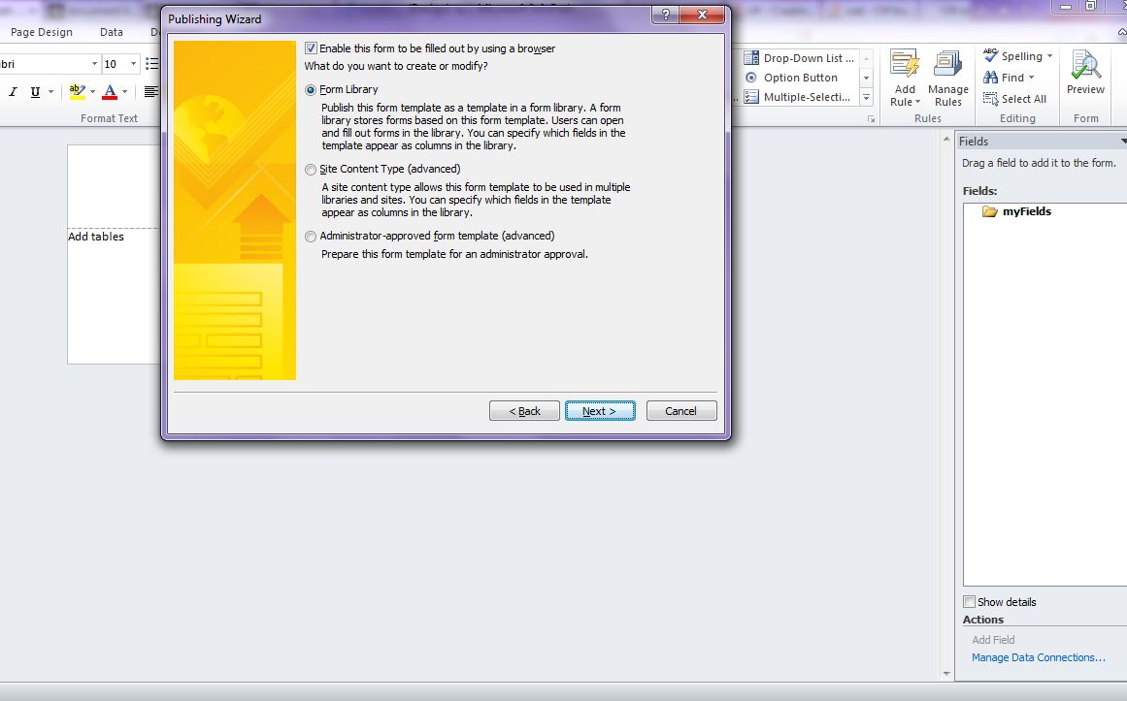Screen dimensions: 1127x701
Task: Switch to the Page Design tab
Action: (42, 32)
